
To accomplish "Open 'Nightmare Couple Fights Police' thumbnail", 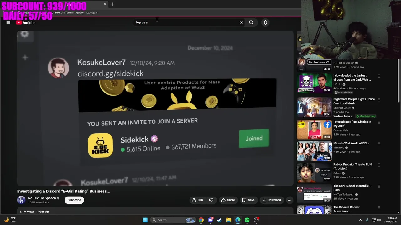I will point(314,107).
